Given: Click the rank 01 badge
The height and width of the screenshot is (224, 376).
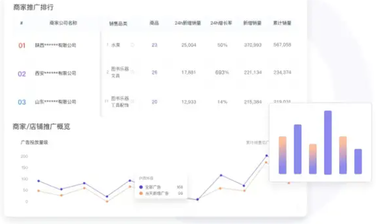Looking at the screenshot, I should tap(22, 46).
